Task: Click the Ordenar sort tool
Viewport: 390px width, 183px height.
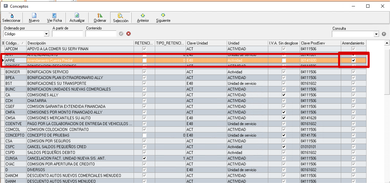Action: coord(100,18)
